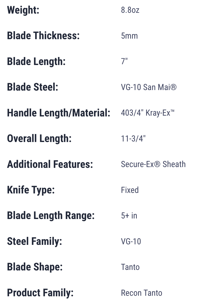Screen dimensions: 198x308
Task: Click the Product Family label
Action: [40, 293]
